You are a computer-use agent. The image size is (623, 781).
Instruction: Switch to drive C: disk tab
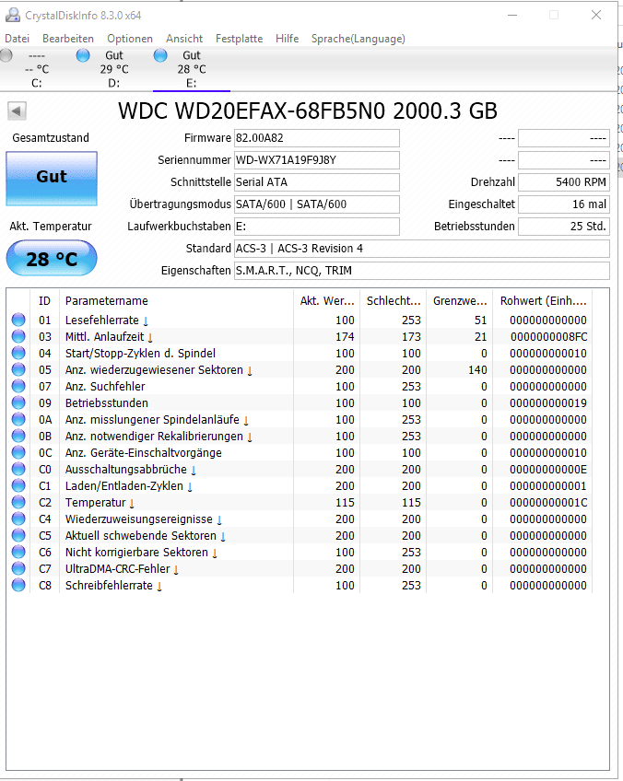coord(37,69)
